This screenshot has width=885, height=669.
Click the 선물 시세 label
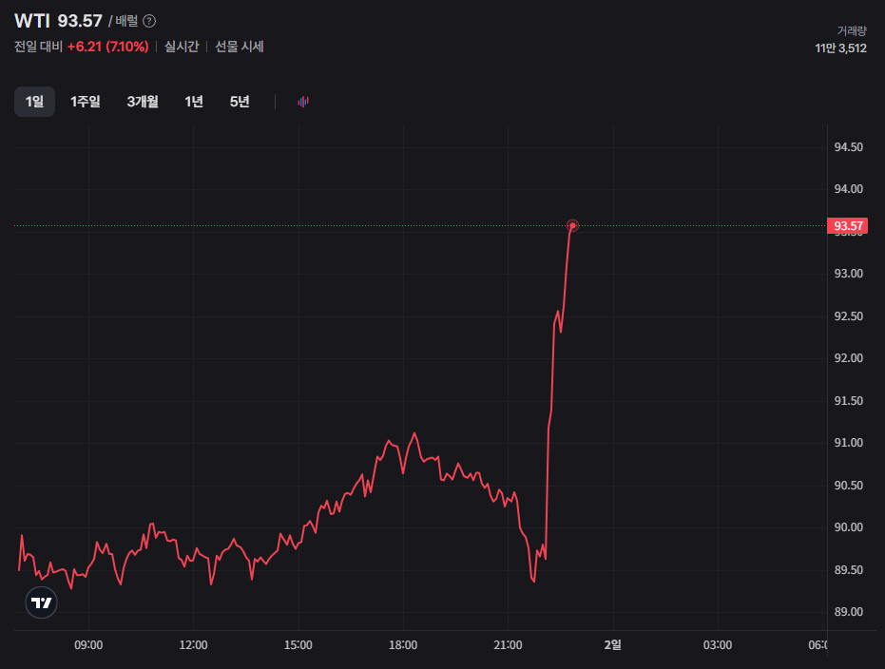point(240,47)
